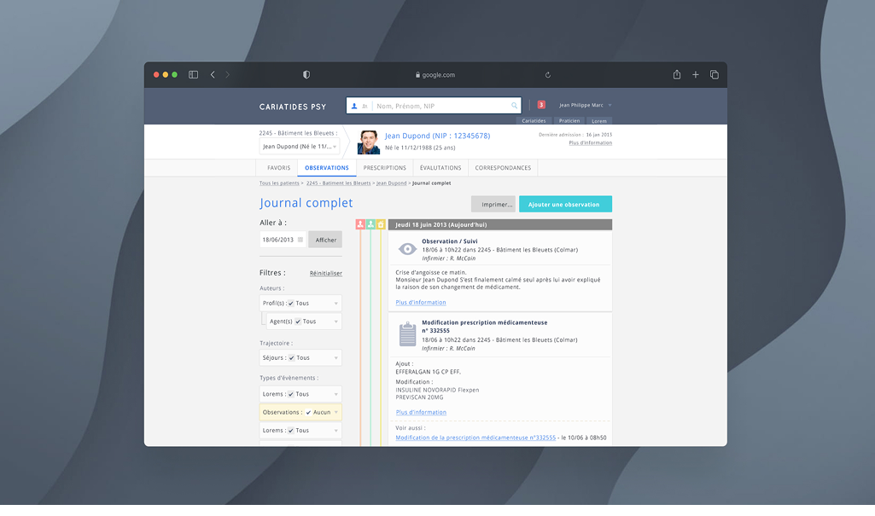This screenshot has height=516, width=875.
Task: Open the ÉVALUATIONS tab
Action: point(440,168)
